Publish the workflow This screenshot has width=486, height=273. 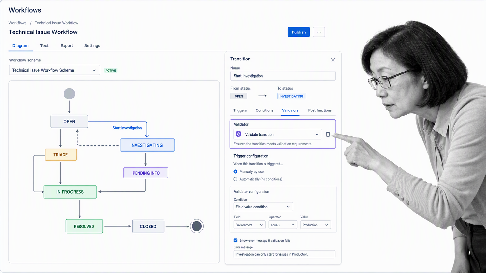[x=299, y=32]
